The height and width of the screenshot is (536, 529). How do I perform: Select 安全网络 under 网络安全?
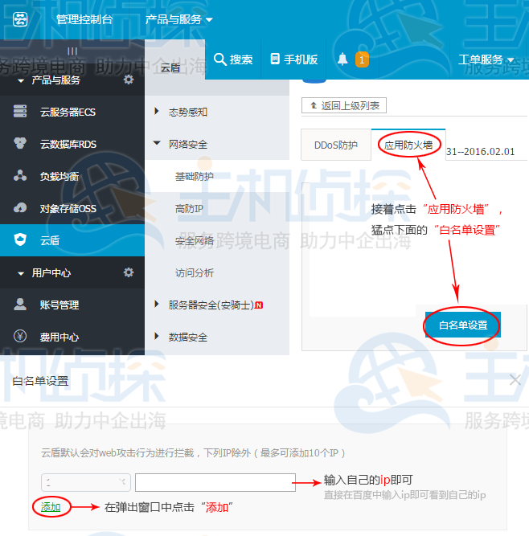click(x=195, y=240)
